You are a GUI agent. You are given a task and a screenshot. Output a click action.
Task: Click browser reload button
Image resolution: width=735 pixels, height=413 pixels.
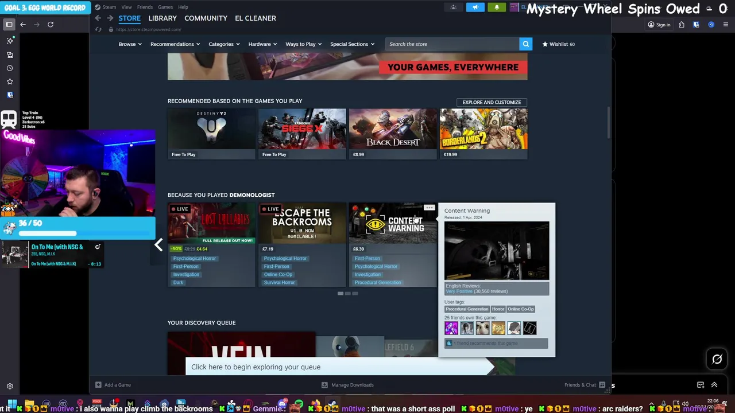51,25
